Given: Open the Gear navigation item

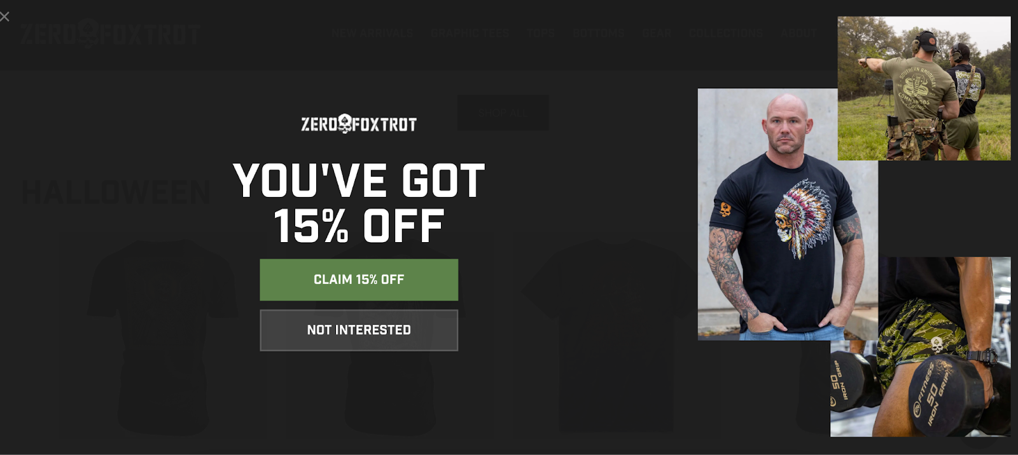Looking at the screenshot, I should coord(657,33).
